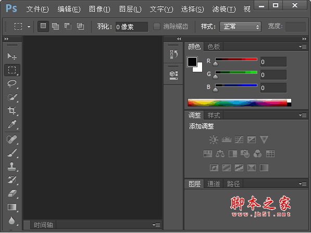Image resolution: width=311 pixels, height=233 pixels.
Task: Choose the Add to selection mode
Action: tap(55, 26)
